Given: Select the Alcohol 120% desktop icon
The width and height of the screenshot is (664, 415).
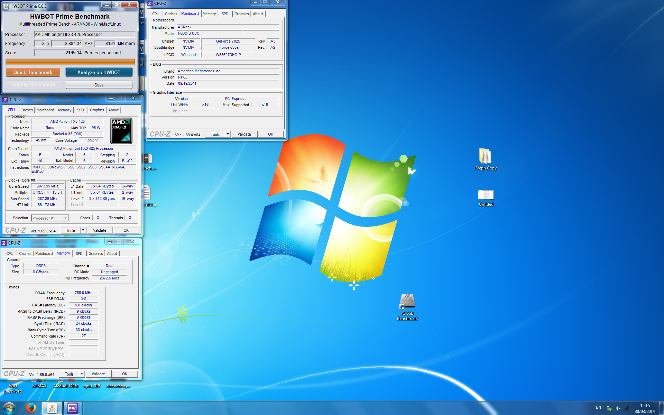Looking at the screenshot, I should point(66,385).
